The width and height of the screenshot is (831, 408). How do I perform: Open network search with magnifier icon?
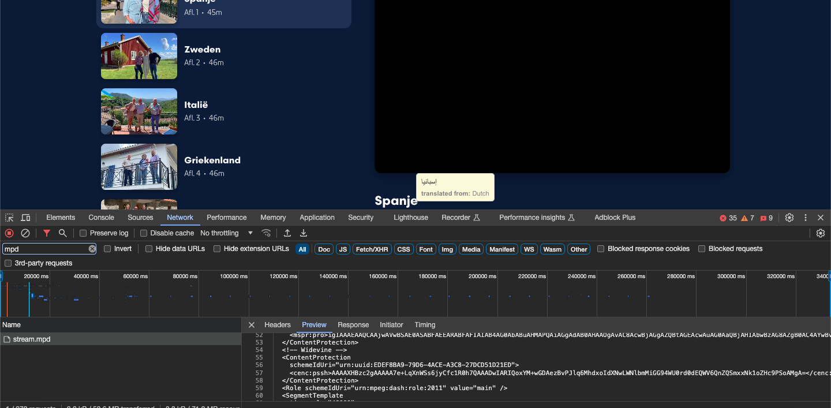point(63,233)
